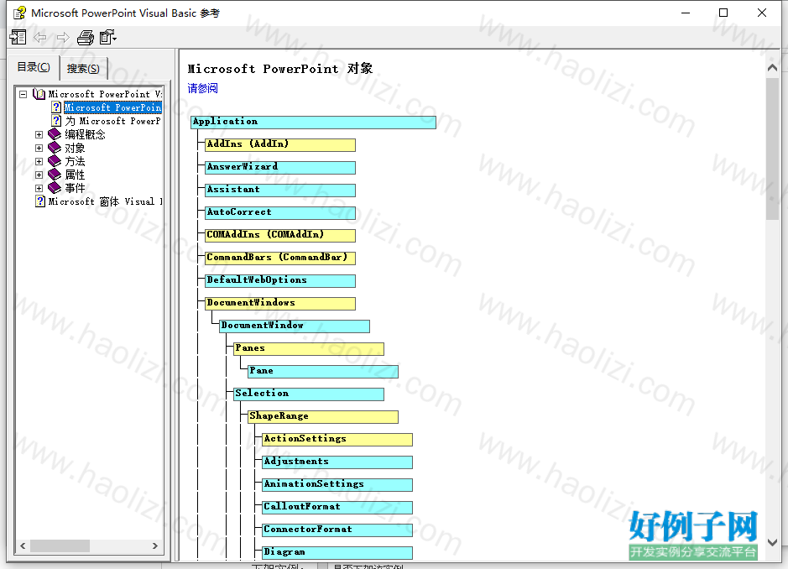Screen dimensions: 788x569
Task: Click the tree pane horizontal scrollbar thumb
Action: tap(60, 546)
